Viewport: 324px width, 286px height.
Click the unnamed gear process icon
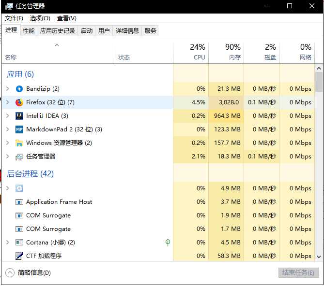tap(19, 188)
